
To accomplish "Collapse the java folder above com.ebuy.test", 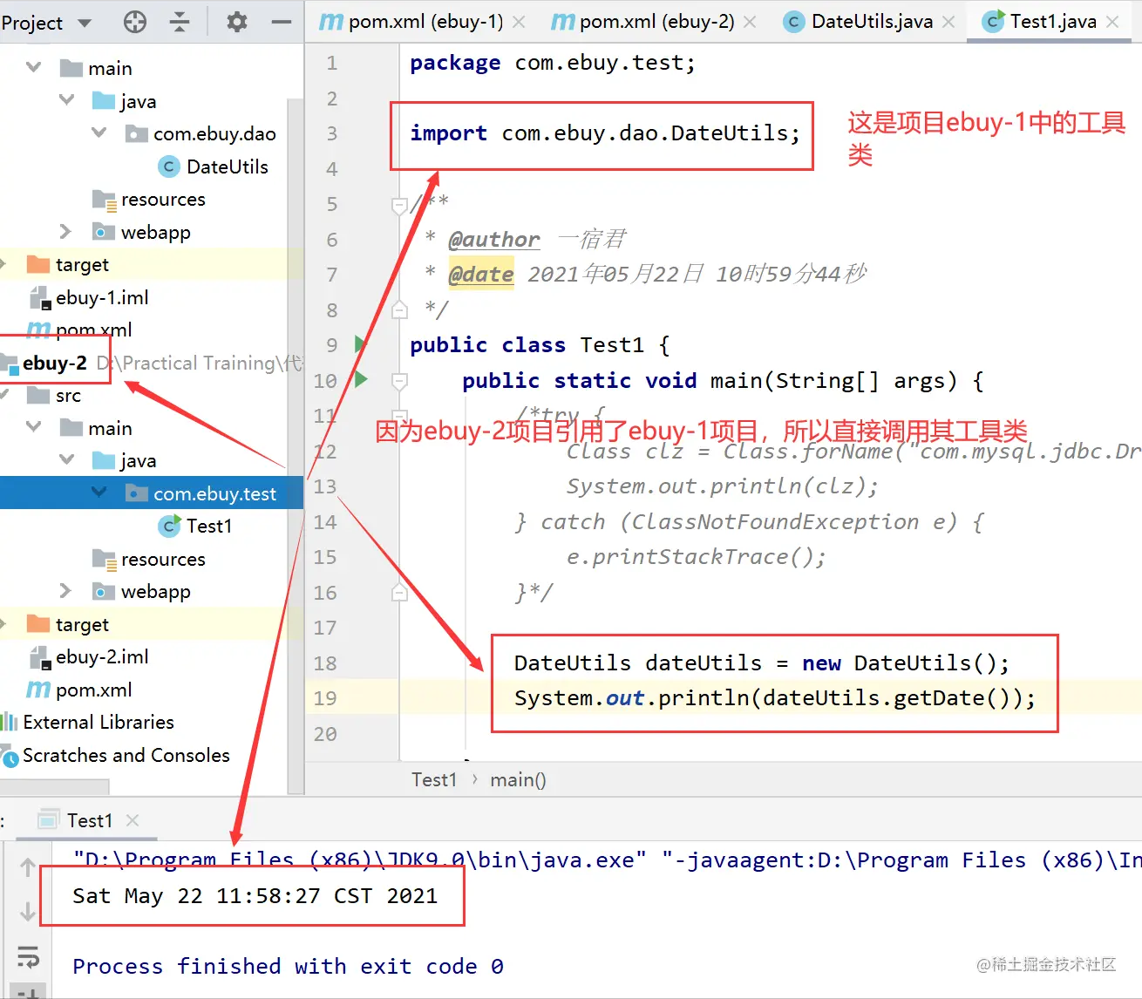I will 66,459.
